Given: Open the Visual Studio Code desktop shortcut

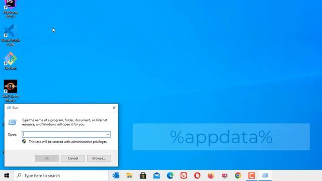Looking at the screenshot, I should click(10, 35).
